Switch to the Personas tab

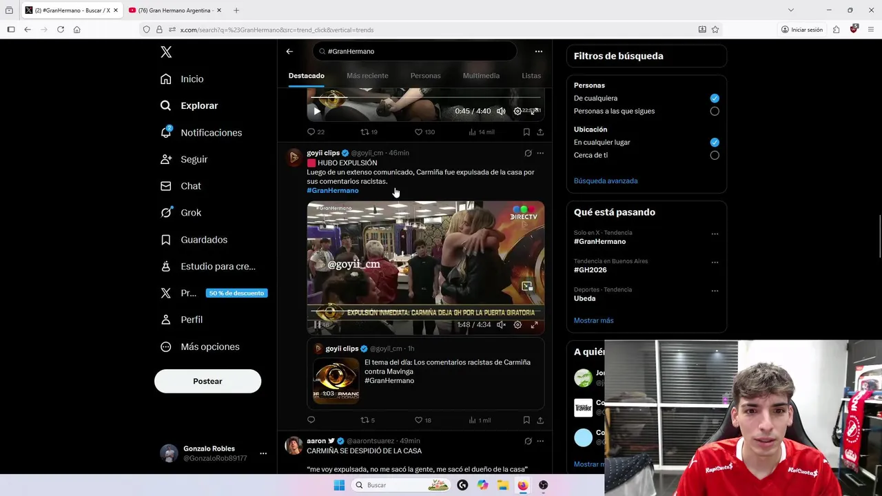click(x=425, y=76)
